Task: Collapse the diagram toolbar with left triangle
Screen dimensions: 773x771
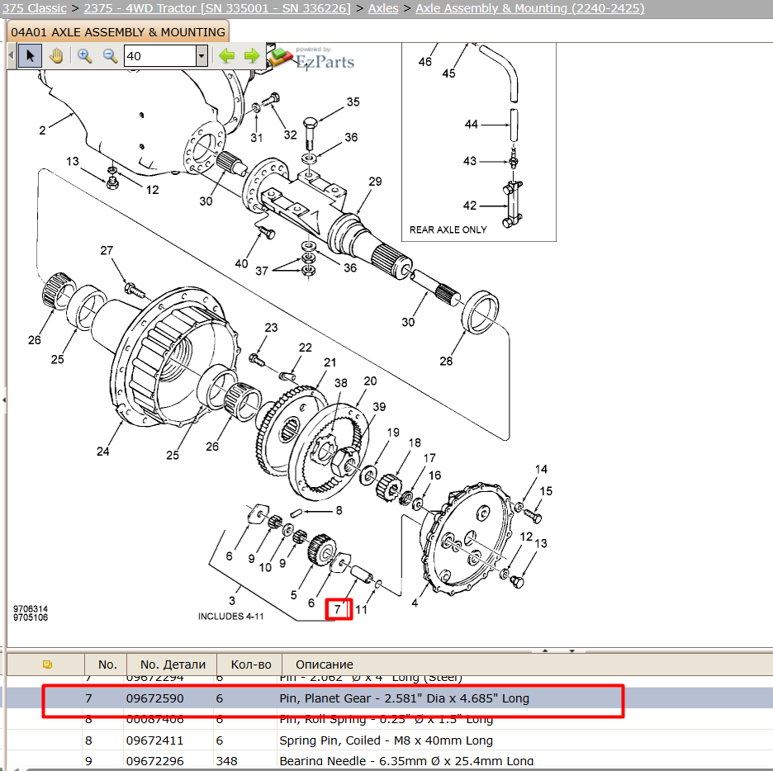Action: [12, 55]
